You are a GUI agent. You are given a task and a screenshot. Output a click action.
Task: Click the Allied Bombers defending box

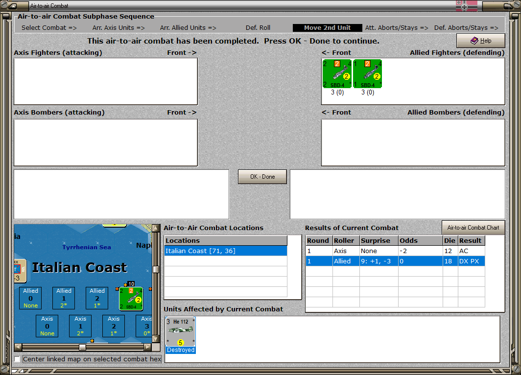[413, 142]
